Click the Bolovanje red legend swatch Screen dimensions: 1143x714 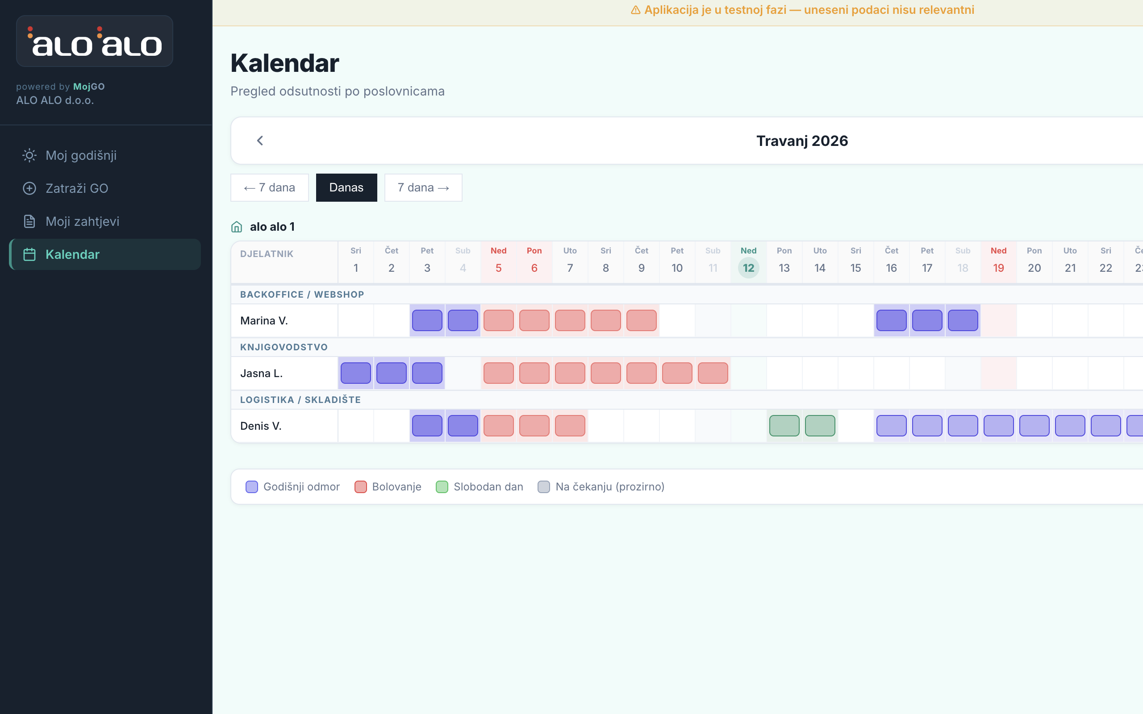point(360,487)
